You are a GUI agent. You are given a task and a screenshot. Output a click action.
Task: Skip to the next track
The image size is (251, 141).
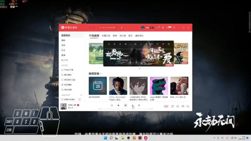(132, 105)
